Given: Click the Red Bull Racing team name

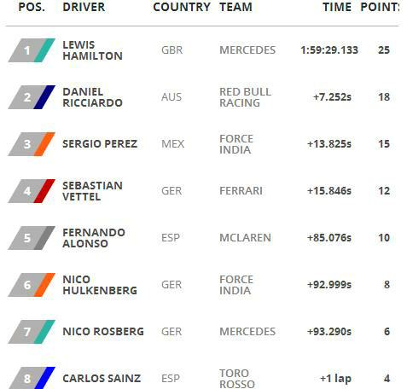Looking at the screenshot, I should [x=246, y=97].
